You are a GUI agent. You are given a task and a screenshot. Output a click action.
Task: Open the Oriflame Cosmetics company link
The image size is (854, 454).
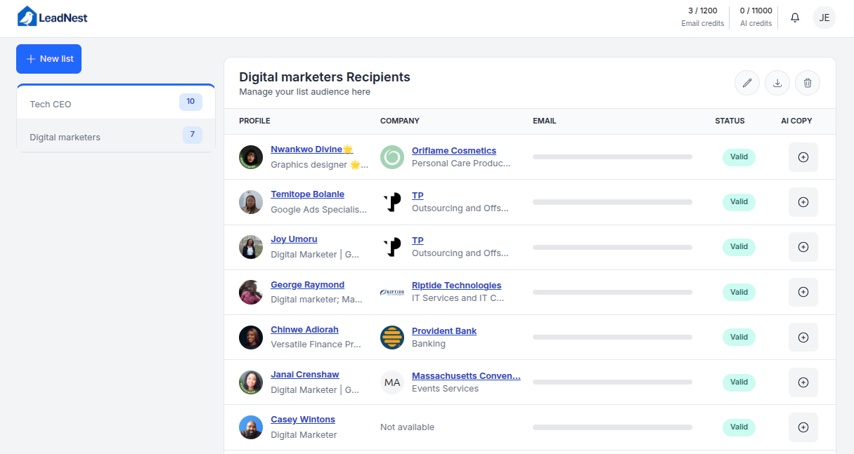tap(453, 151)
